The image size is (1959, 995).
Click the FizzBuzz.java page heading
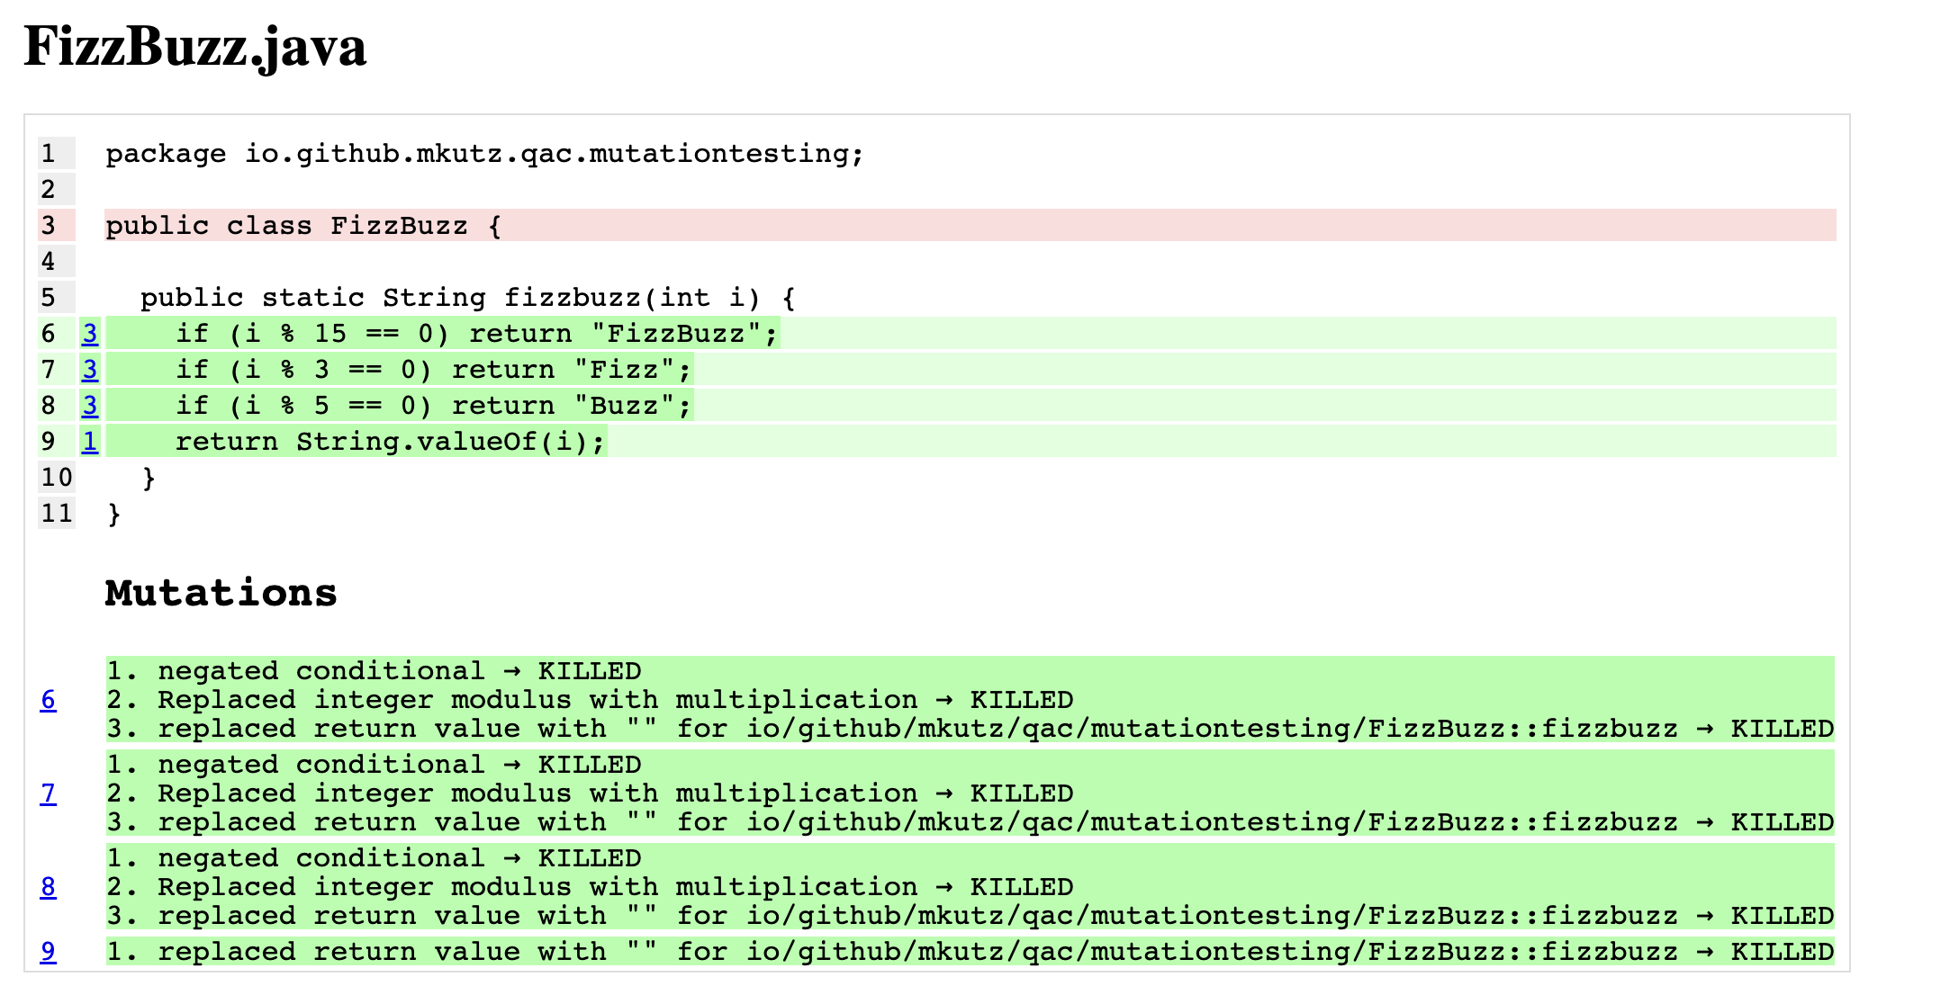click(195, 47)
